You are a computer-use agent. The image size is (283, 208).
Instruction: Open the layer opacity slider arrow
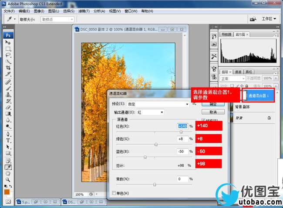pos(276,78)
